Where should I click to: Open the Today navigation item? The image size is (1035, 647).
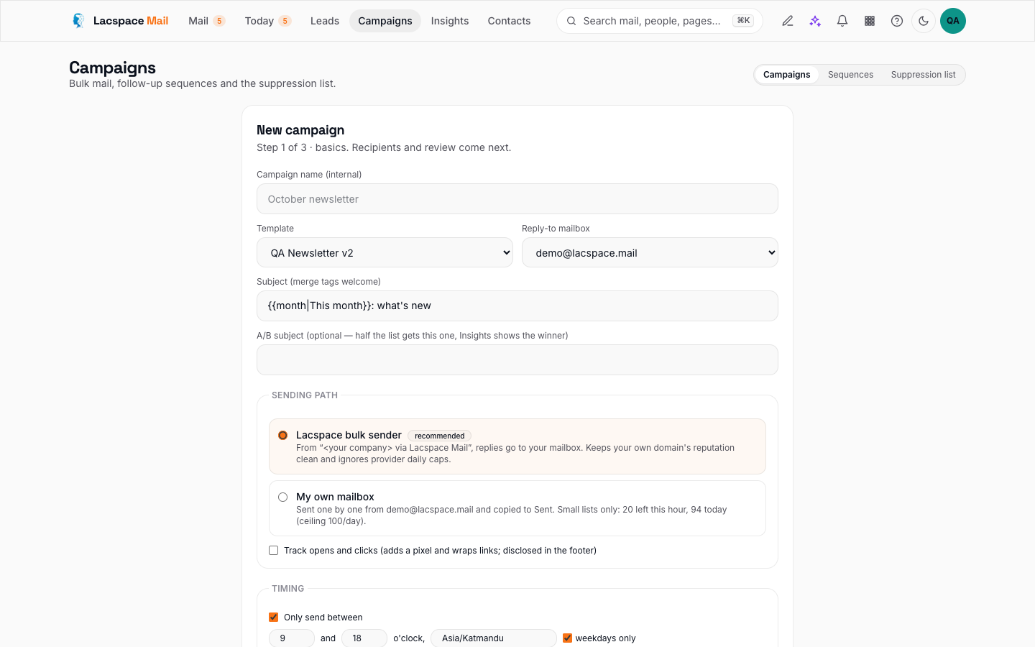267,21
